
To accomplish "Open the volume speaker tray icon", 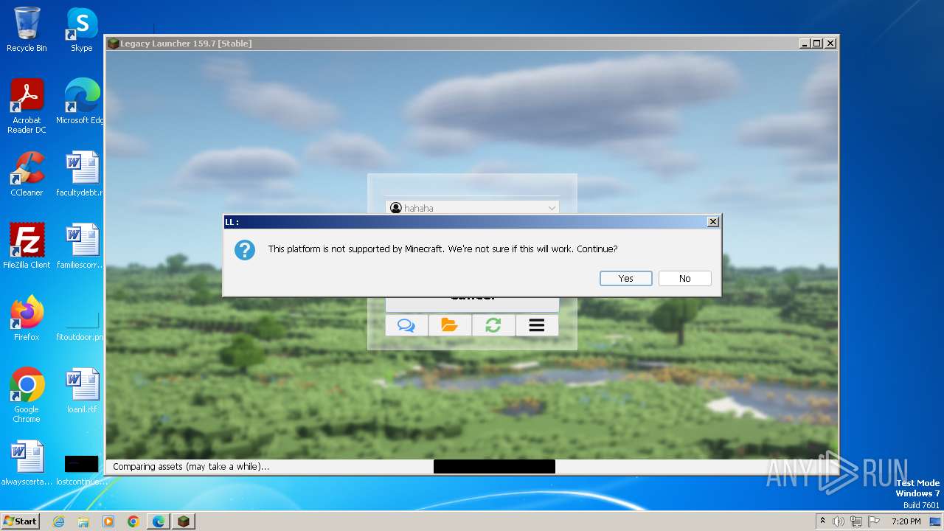I will click(839, 521).
